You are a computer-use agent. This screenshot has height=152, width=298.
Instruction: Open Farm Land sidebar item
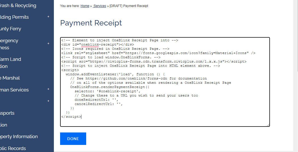pos(10,63)
